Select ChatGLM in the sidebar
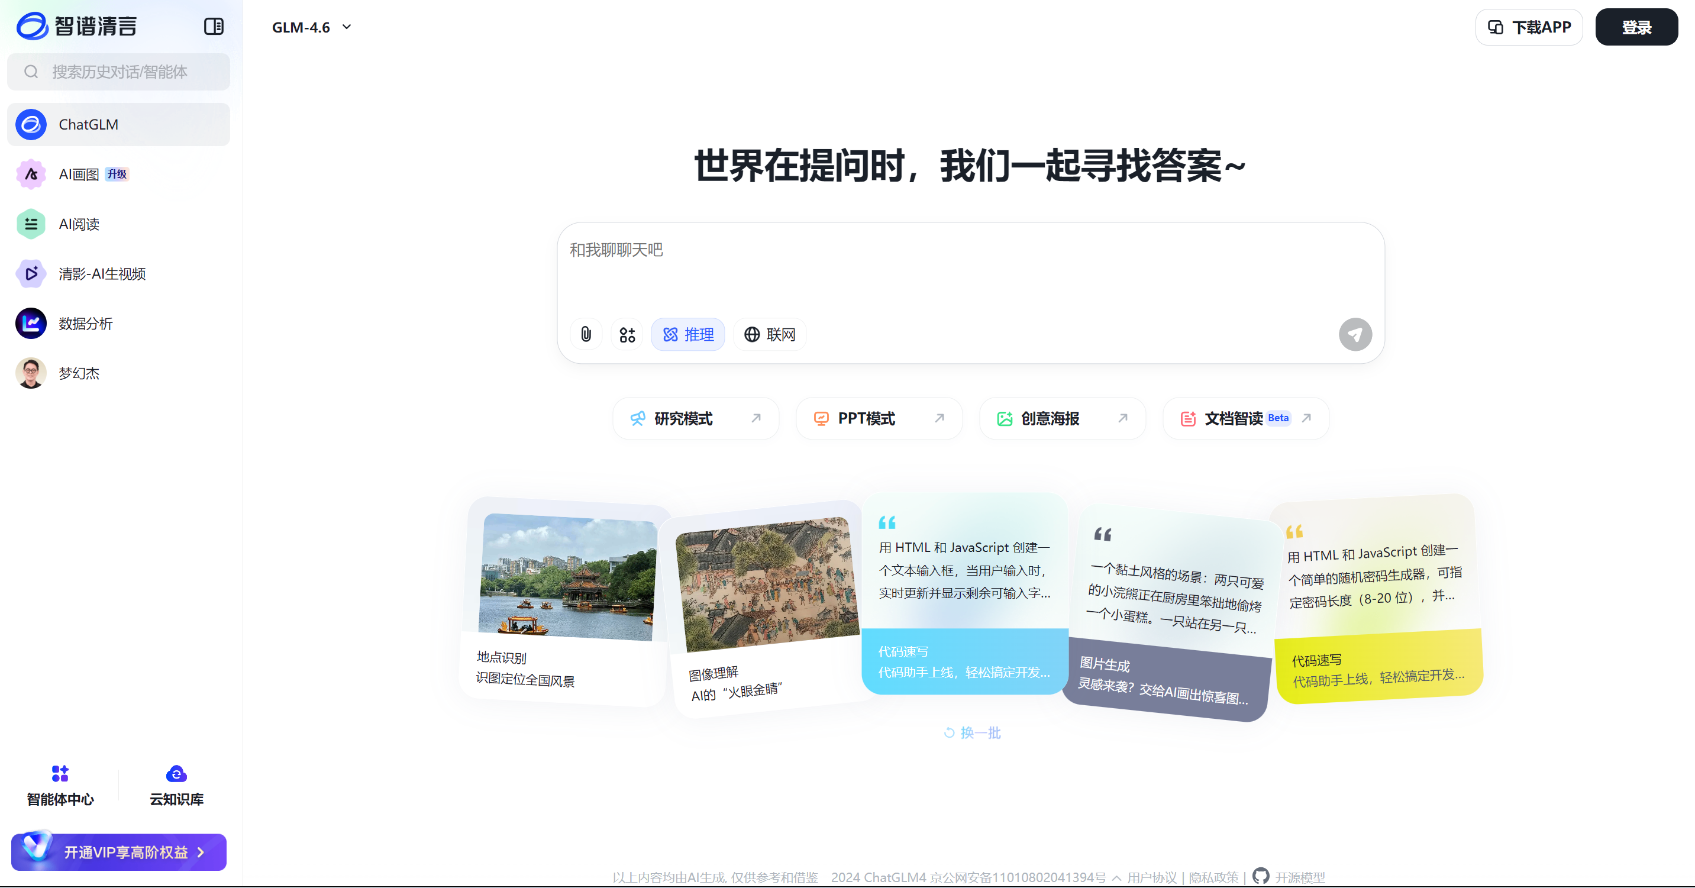Screen dimensions: 1695x888 click(88, 124)
